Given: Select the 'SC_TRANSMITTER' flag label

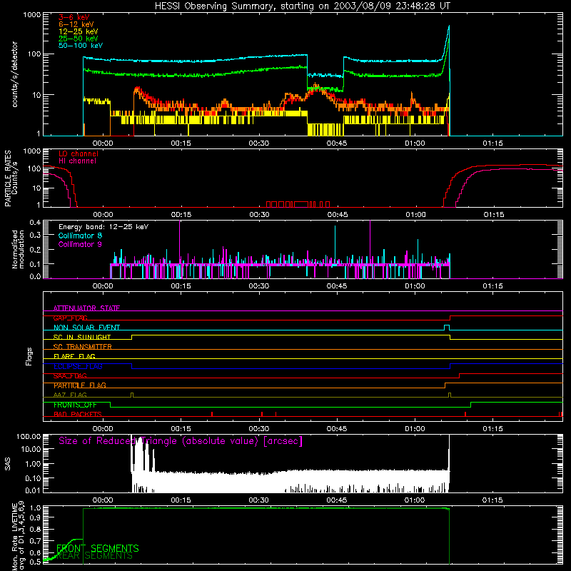Looking at the screenshot, I should [x=83, y=347].
